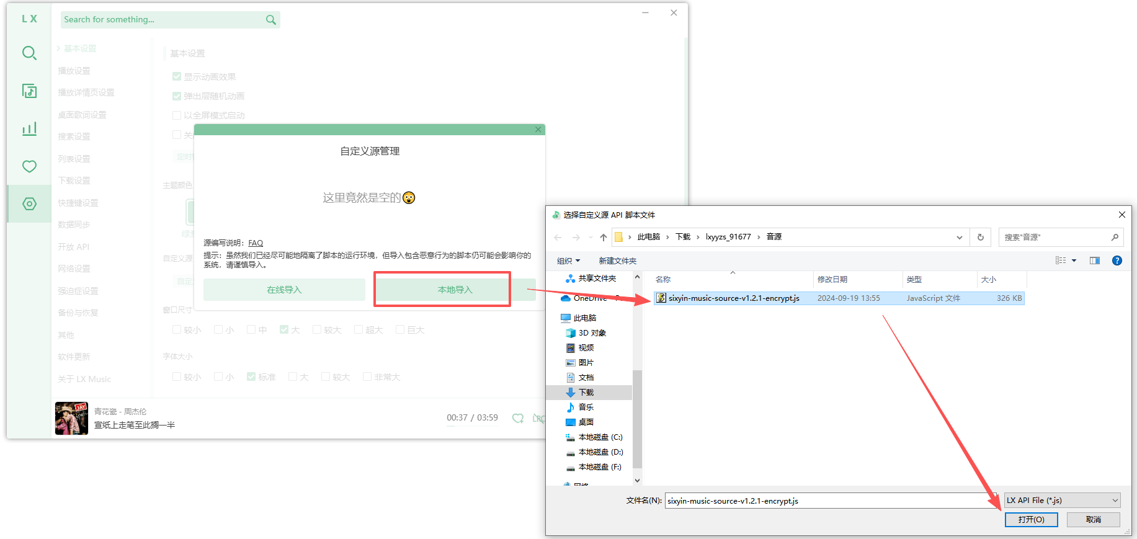Toggle the preview pane icon
Viewport: 1137px width, 539px height.
[1095, 261]
